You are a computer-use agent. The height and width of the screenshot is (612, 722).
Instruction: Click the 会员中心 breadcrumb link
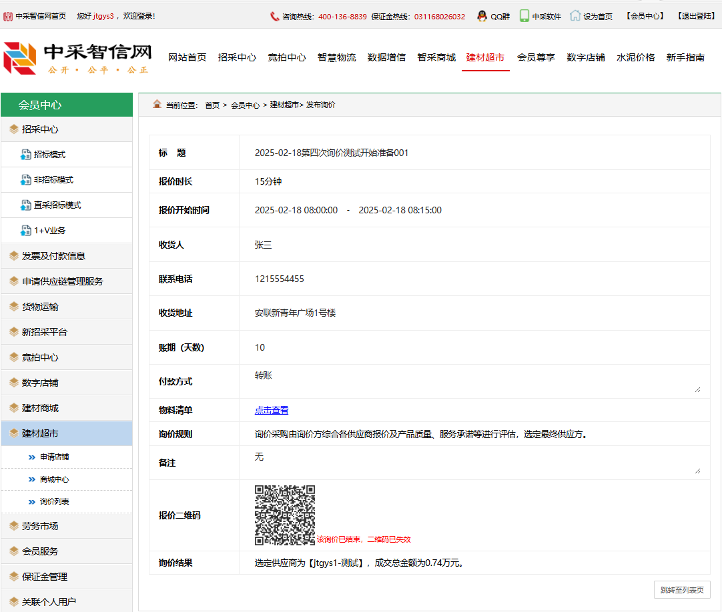tap(246, 105)
